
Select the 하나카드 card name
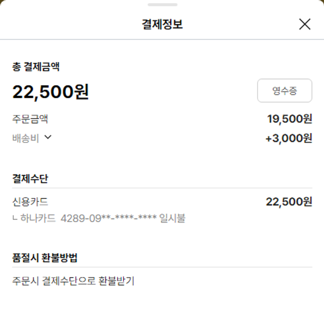click(x=38, y=218)
